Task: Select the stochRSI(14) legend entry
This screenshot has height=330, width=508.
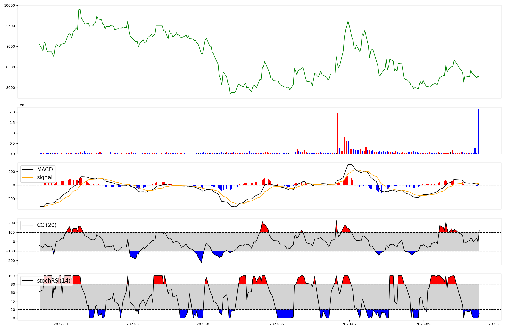Action: pos(54,281)
